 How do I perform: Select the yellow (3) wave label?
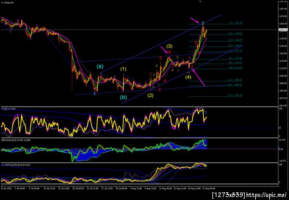pyautogui.click(x=170, y=46)
